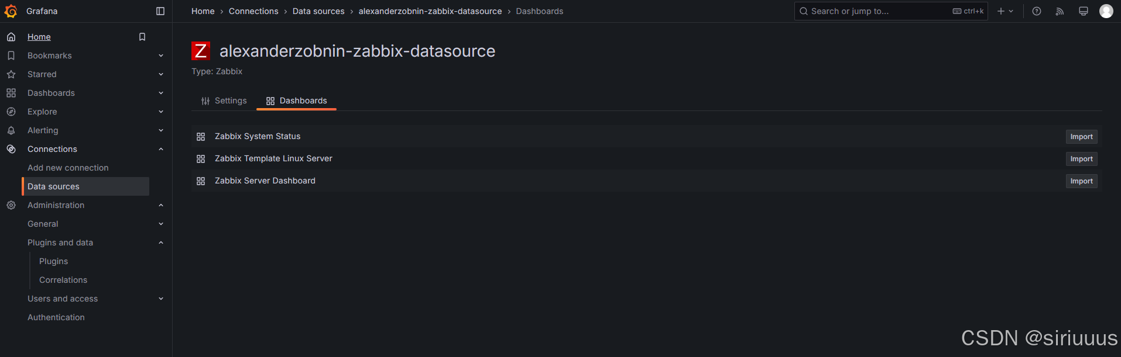
Task: Expand the Bookmarks section chevron
Action: [161, 56]
